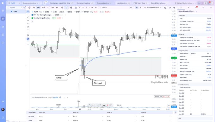Open the Gaps & Strong Moves tab

pyautogui.click(x=159, y=3)
